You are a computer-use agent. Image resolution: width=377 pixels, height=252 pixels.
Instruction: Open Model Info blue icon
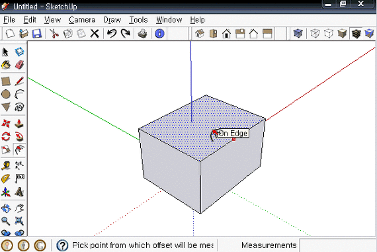pyautogui.click(x=159, y=34)
